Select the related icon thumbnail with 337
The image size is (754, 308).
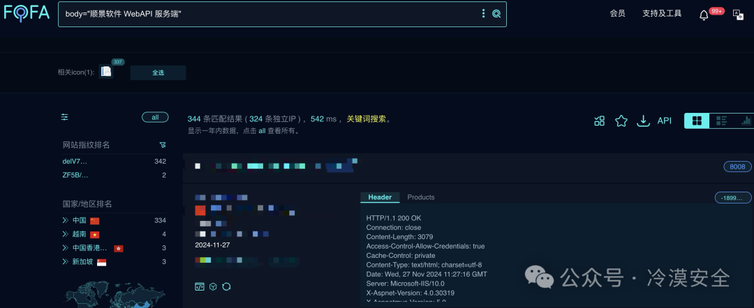tap(106, 72)
